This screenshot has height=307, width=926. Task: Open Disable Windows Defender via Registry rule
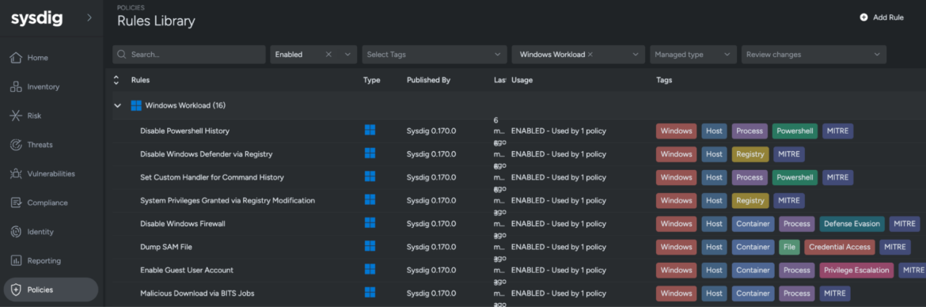tap(206, 154)
